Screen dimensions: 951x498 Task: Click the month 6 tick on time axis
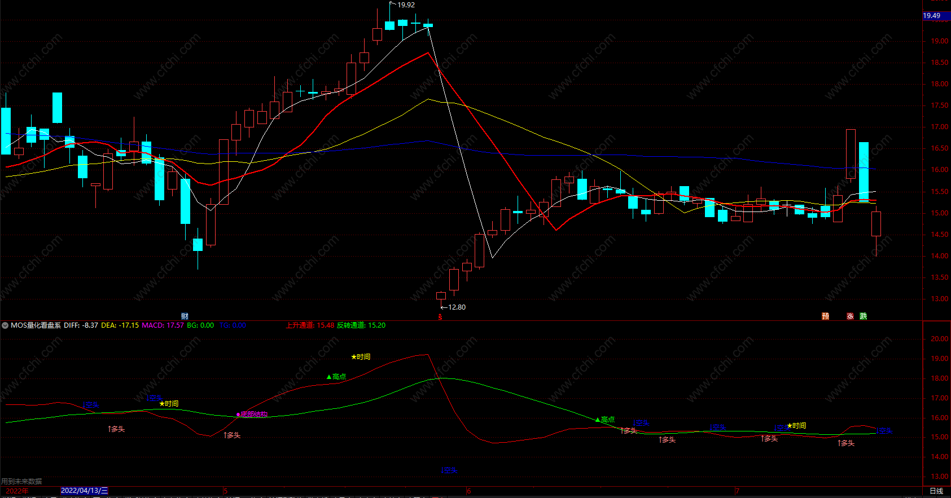click(468, 491)
